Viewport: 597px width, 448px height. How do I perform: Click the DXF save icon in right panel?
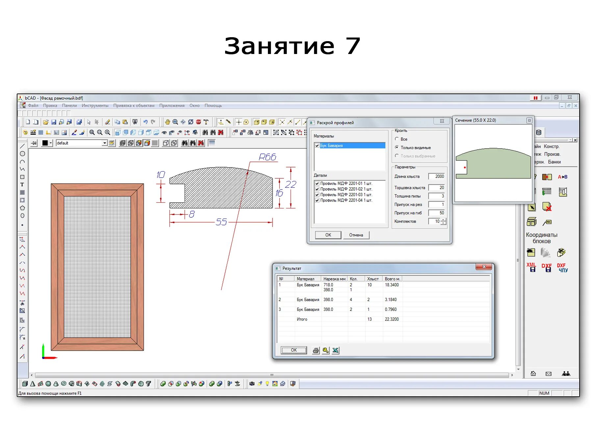(547, 268)
